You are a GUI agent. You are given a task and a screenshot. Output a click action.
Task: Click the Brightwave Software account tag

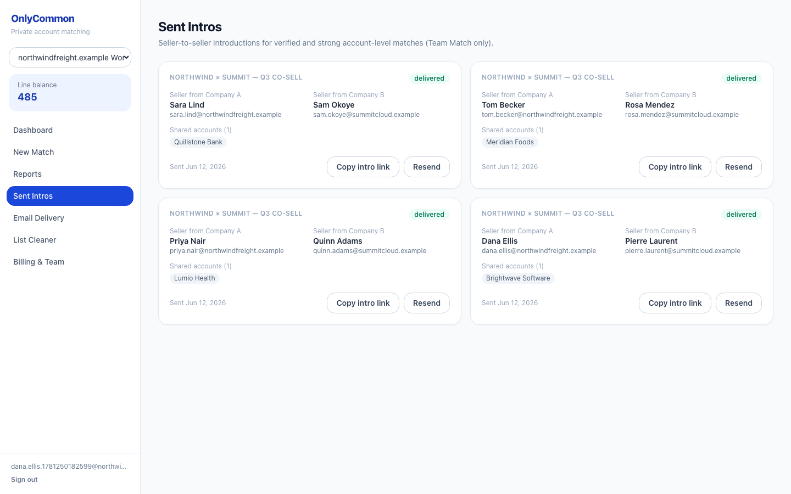(x=518, y=278)
